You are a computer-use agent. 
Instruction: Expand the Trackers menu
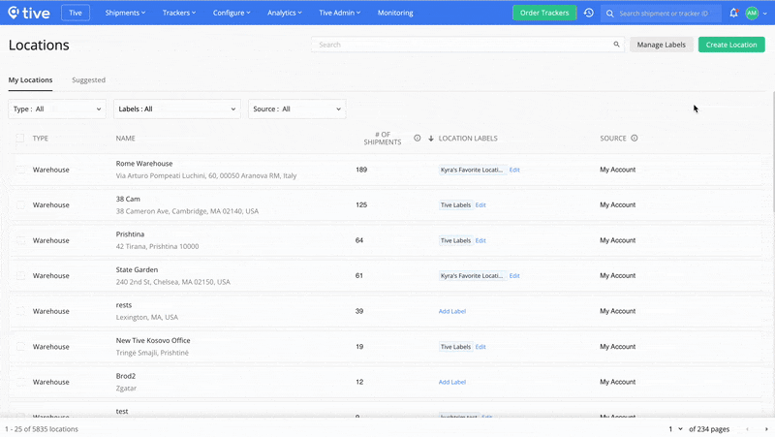pos(179,13)
